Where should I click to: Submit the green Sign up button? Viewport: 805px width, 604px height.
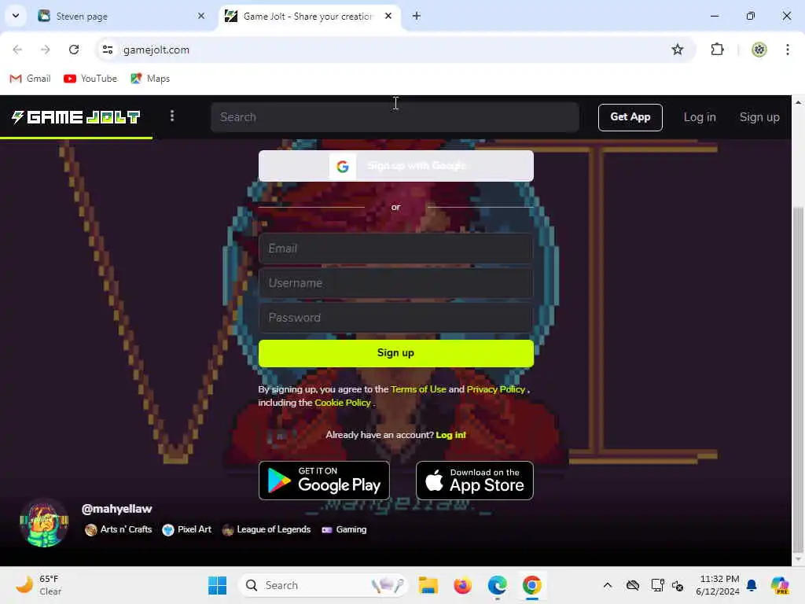click(x=396, y=353)
